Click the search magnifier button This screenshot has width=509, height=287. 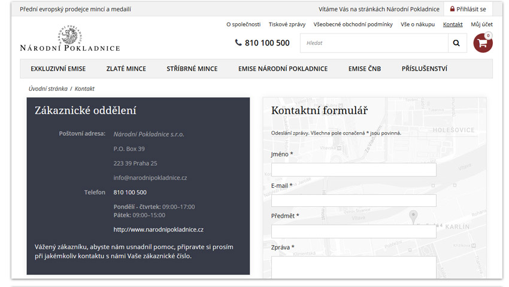click(x=457, y=43)
